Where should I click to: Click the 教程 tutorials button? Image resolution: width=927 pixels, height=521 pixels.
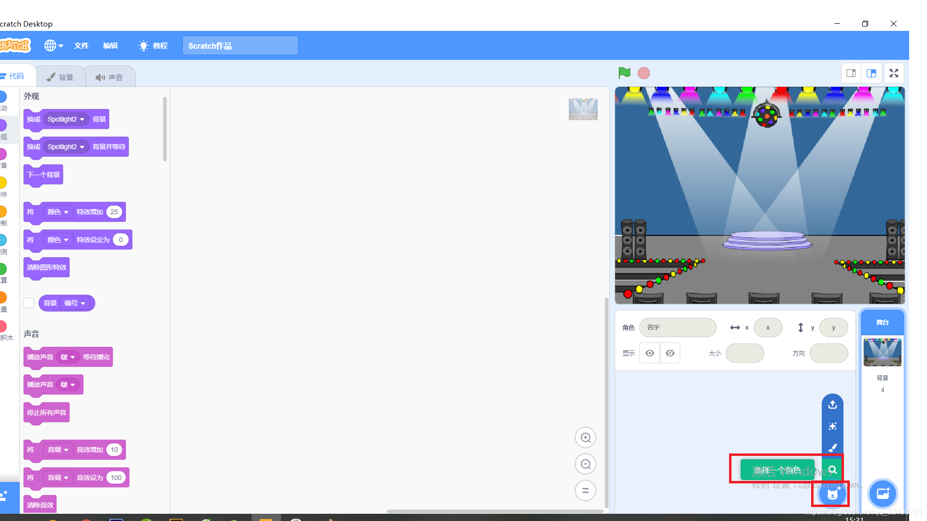point(153,45)
